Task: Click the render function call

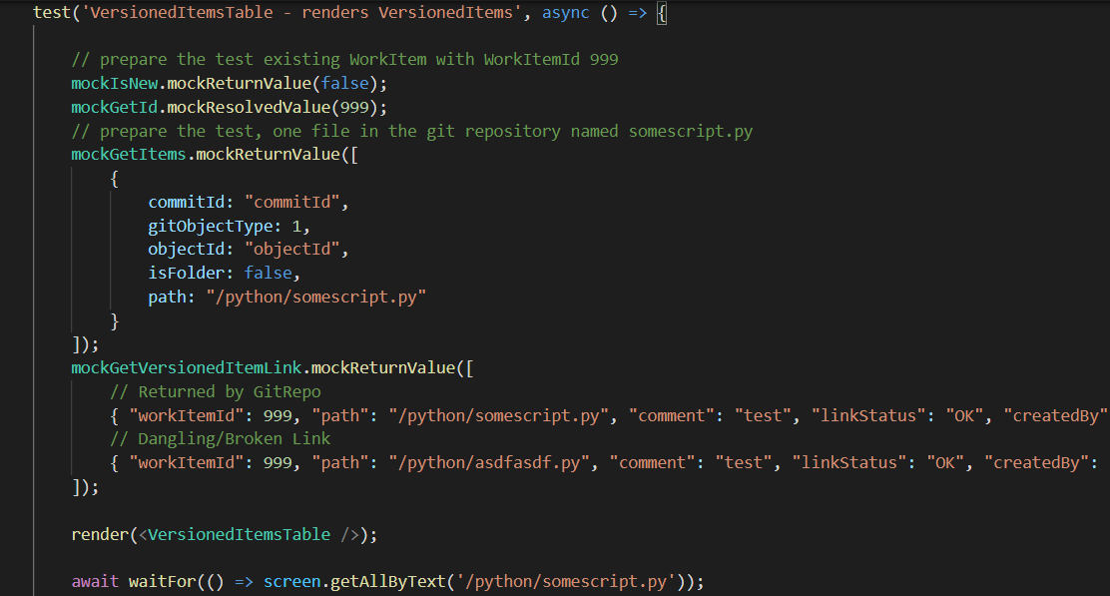Action: pos(99,534)
